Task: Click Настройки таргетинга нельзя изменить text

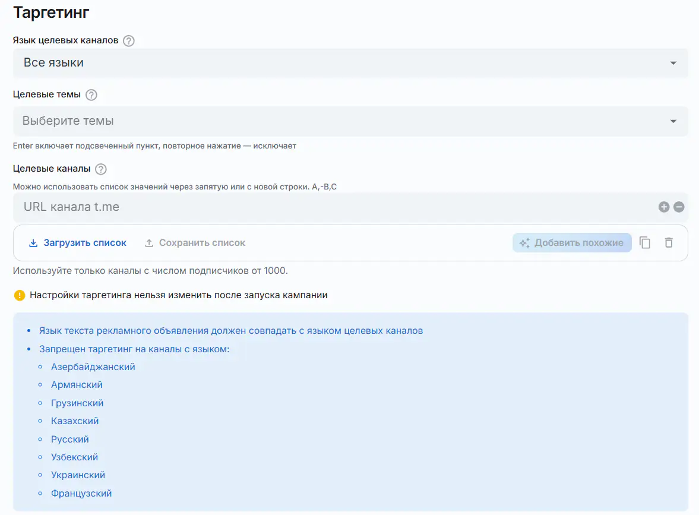Action: (x=179, y=295)
